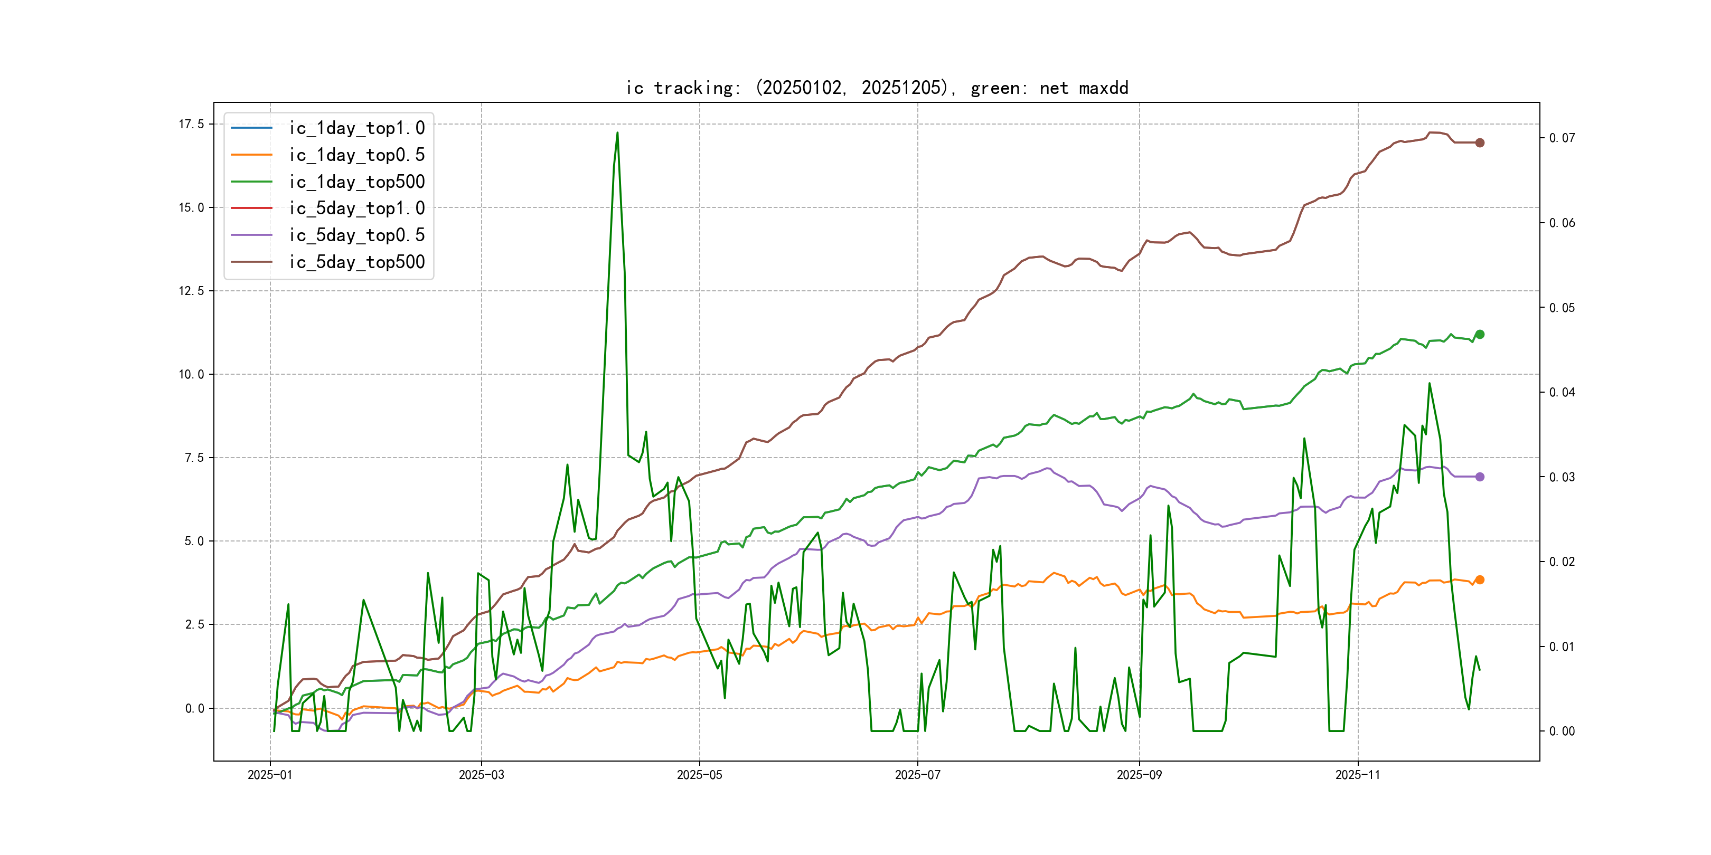This screenshot has width=1711, height=855.
Task: Click the purple endpoint marker of ic_5day_top0.5
Action: pyautogui.click(x=1479, y=477)
